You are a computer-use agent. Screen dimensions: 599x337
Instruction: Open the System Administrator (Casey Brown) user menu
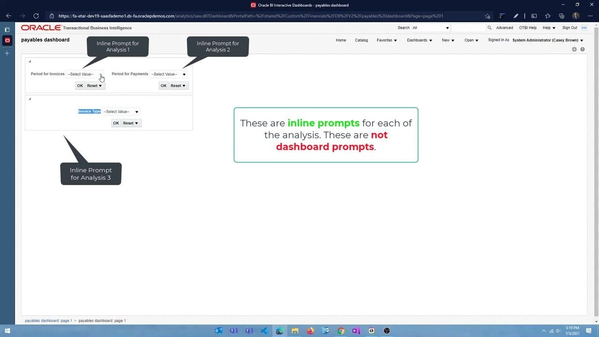click(x=548, y=40)
